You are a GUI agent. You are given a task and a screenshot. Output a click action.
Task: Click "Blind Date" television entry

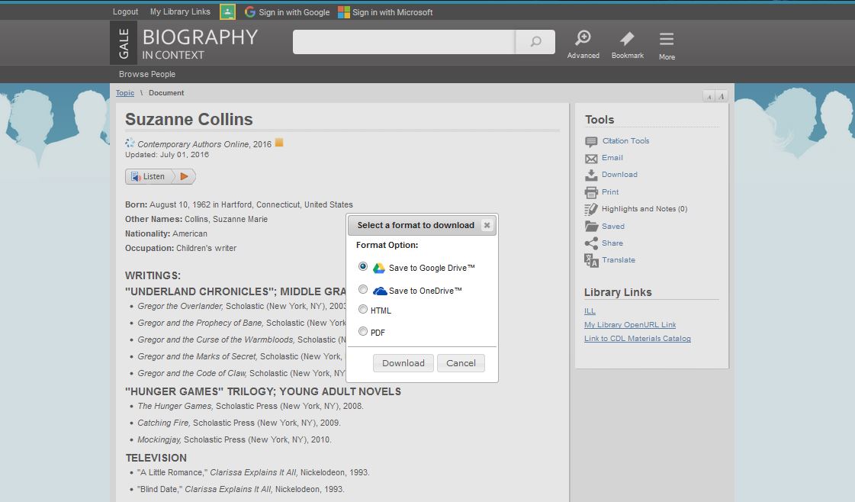240,490
